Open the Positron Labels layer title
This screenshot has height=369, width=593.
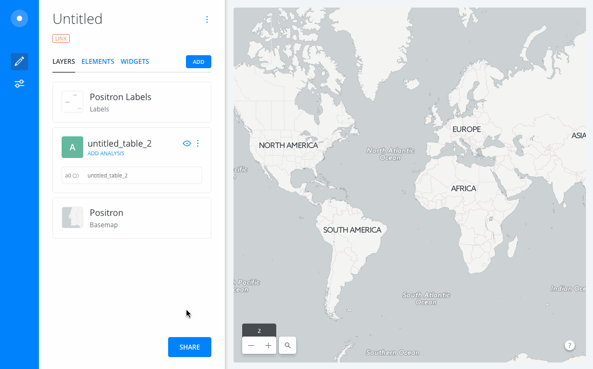120,97
